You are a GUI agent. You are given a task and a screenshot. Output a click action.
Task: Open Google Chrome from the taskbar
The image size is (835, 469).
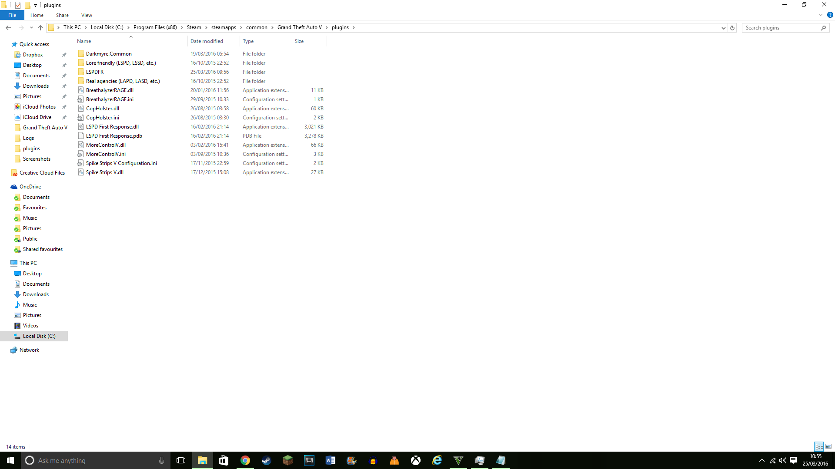click(x=245, y=460)
